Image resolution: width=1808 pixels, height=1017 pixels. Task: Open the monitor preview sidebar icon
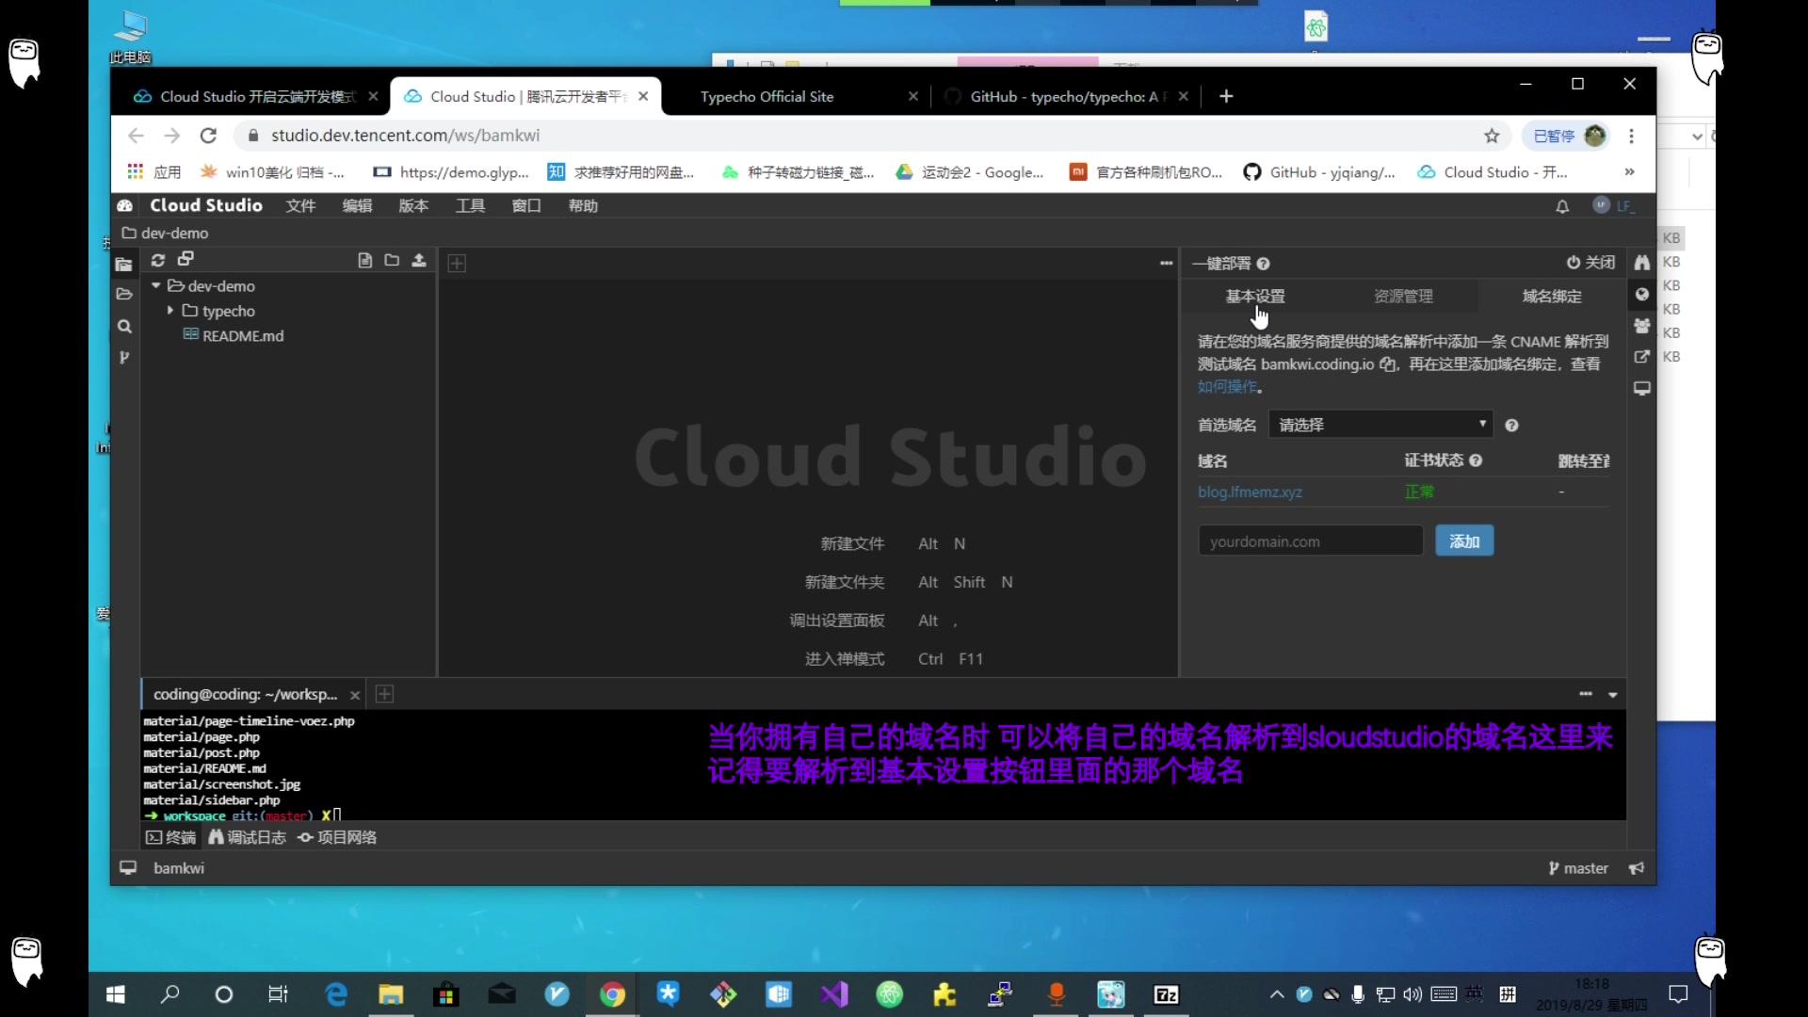click(x=1642, y=388)
